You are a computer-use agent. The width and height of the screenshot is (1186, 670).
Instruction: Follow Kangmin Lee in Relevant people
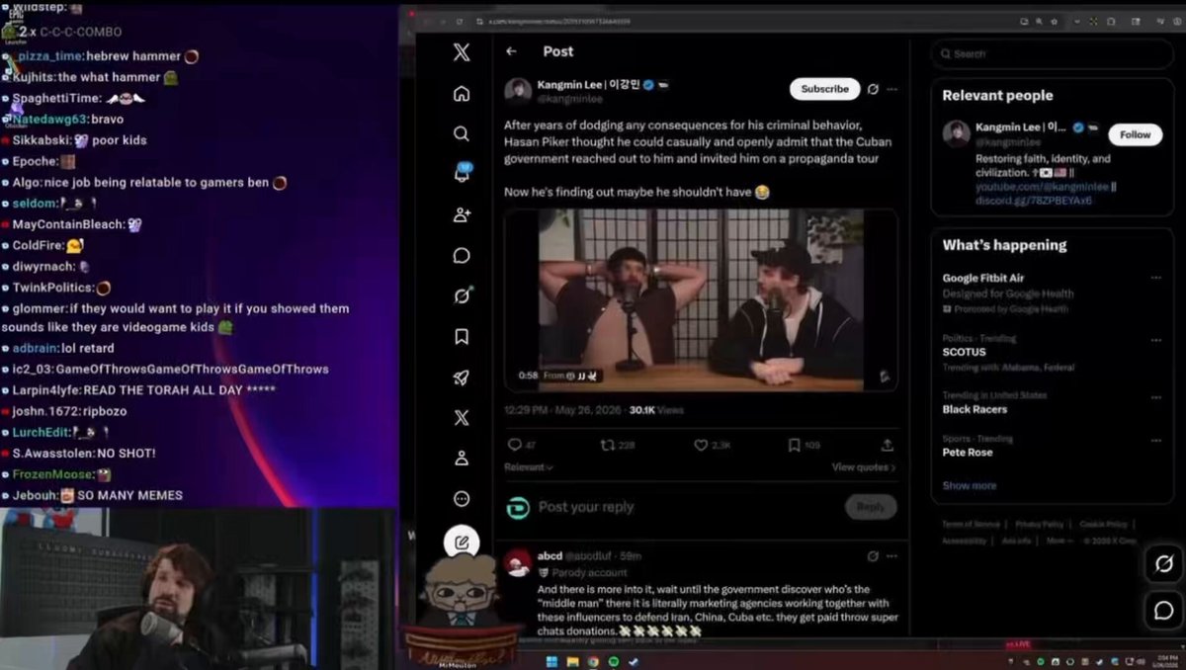click(x=1135, y=134)
